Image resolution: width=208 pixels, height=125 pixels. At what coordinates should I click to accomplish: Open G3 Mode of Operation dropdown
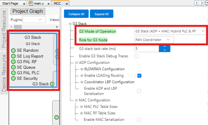click(x=169, y=31)
